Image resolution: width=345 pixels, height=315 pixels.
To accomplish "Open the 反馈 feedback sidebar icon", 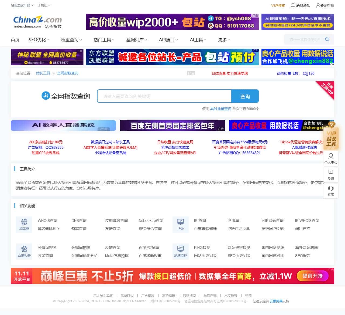I will [x=331, y=175].
